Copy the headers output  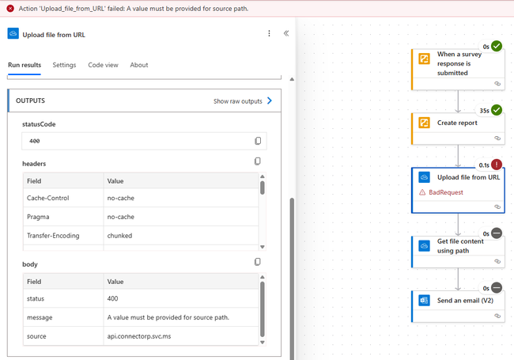coord(258,161)
